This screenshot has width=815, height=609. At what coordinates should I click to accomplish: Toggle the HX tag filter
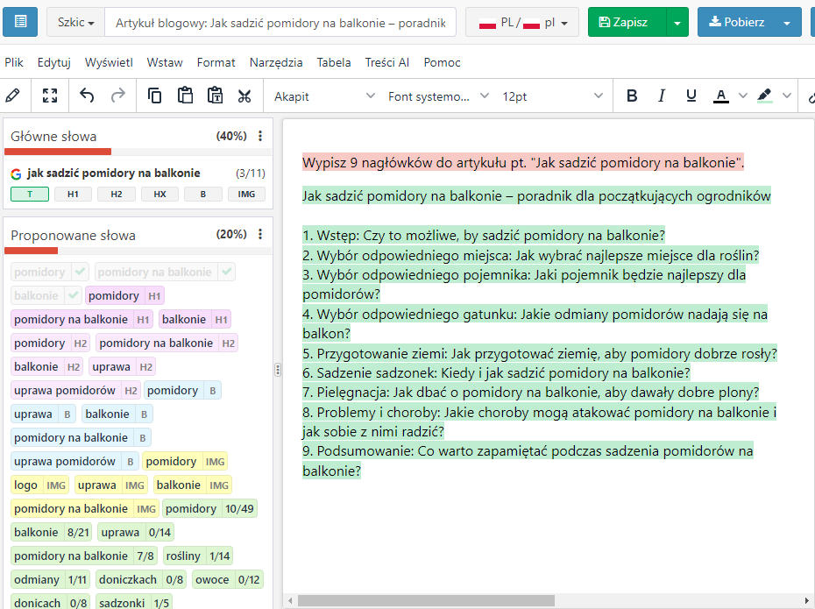[x=159, y=194]
